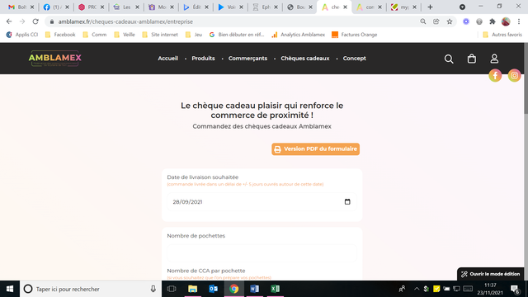Bookmark this page with the star icon

pos(450,21)
